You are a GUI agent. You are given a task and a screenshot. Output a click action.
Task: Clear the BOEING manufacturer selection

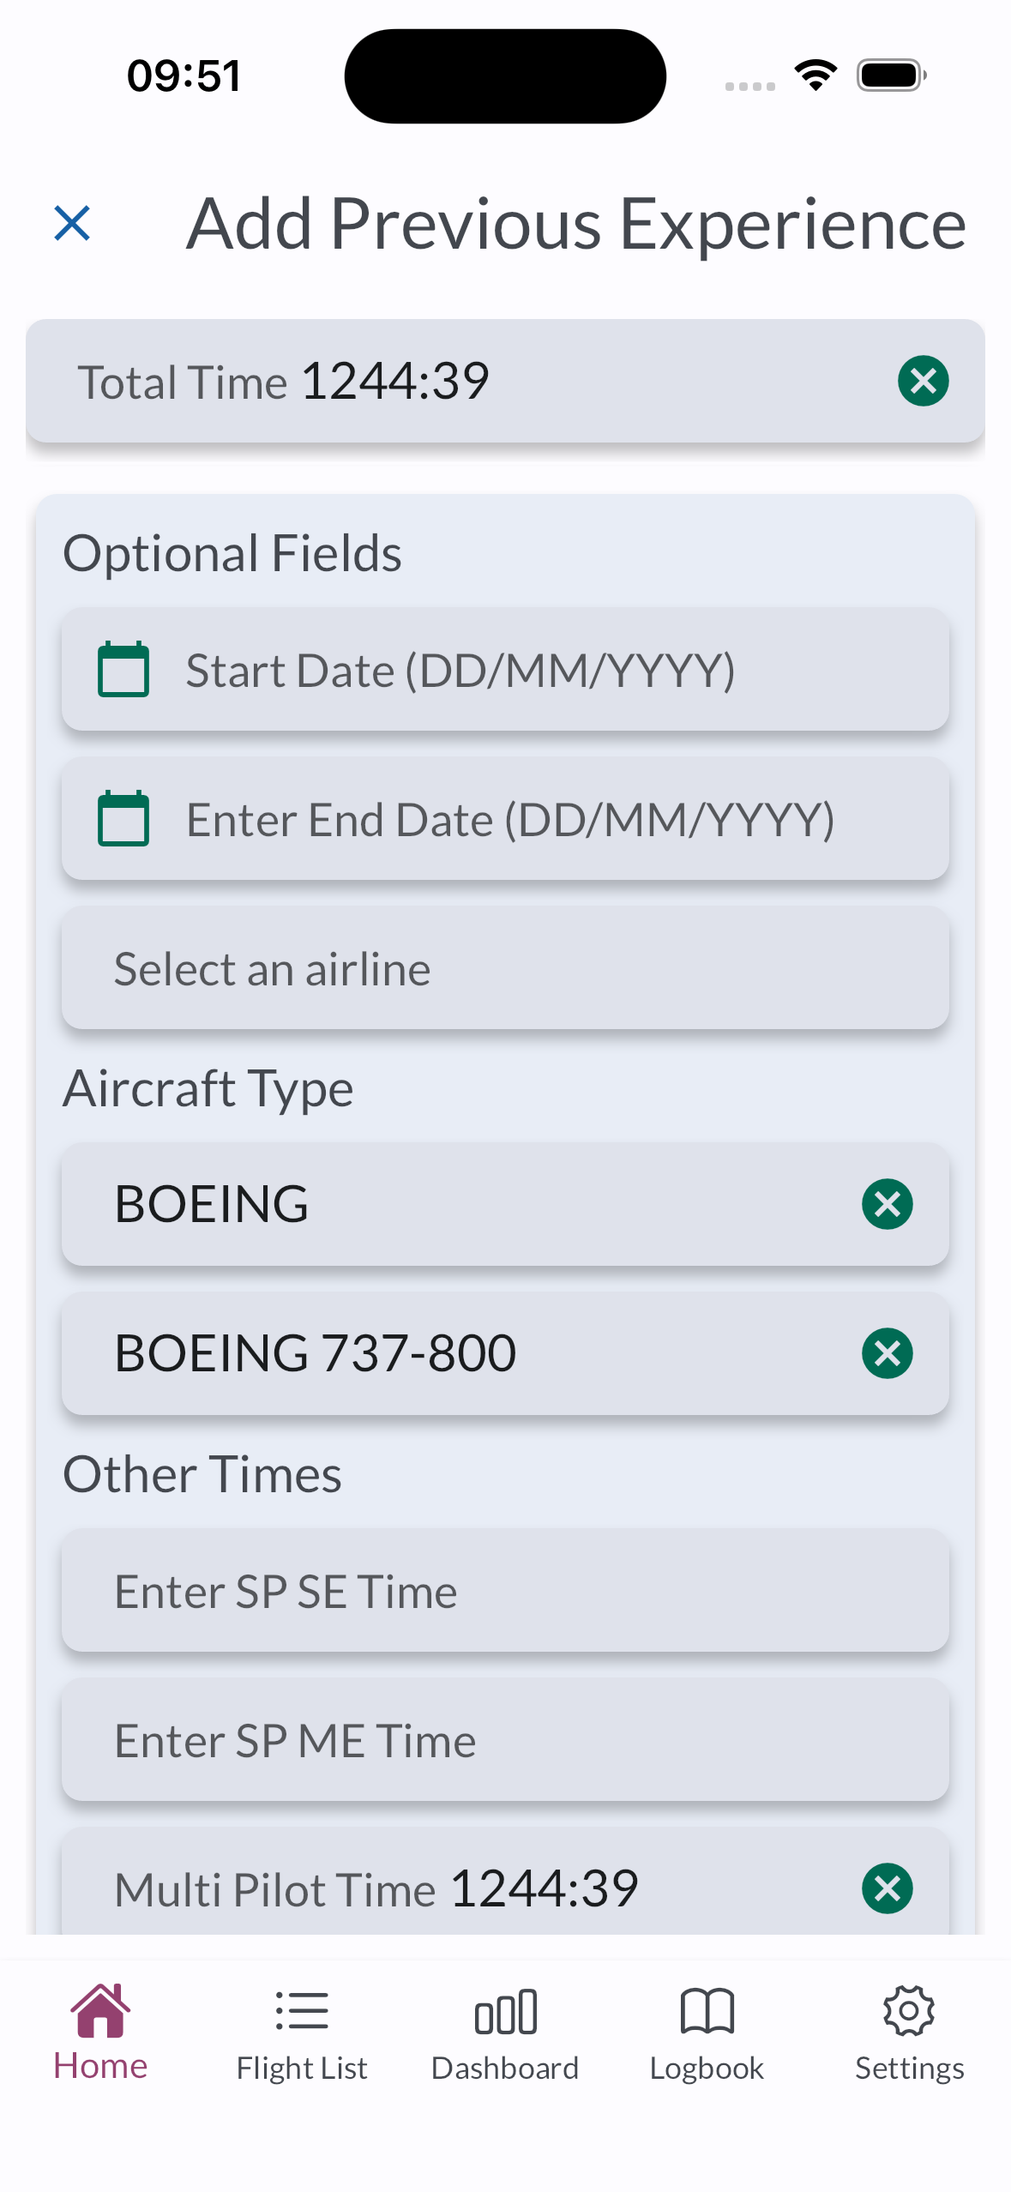[x=887, y=1204]
